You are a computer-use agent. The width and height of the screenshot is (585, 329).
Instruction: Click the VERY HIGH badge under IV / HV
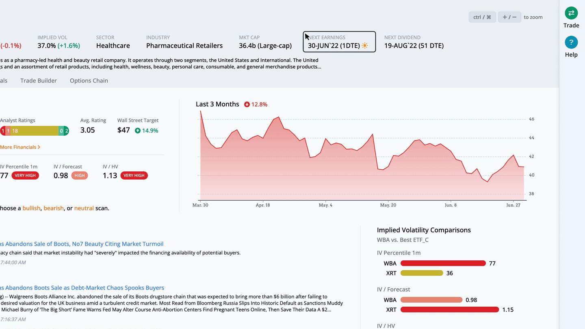(134, 175)
